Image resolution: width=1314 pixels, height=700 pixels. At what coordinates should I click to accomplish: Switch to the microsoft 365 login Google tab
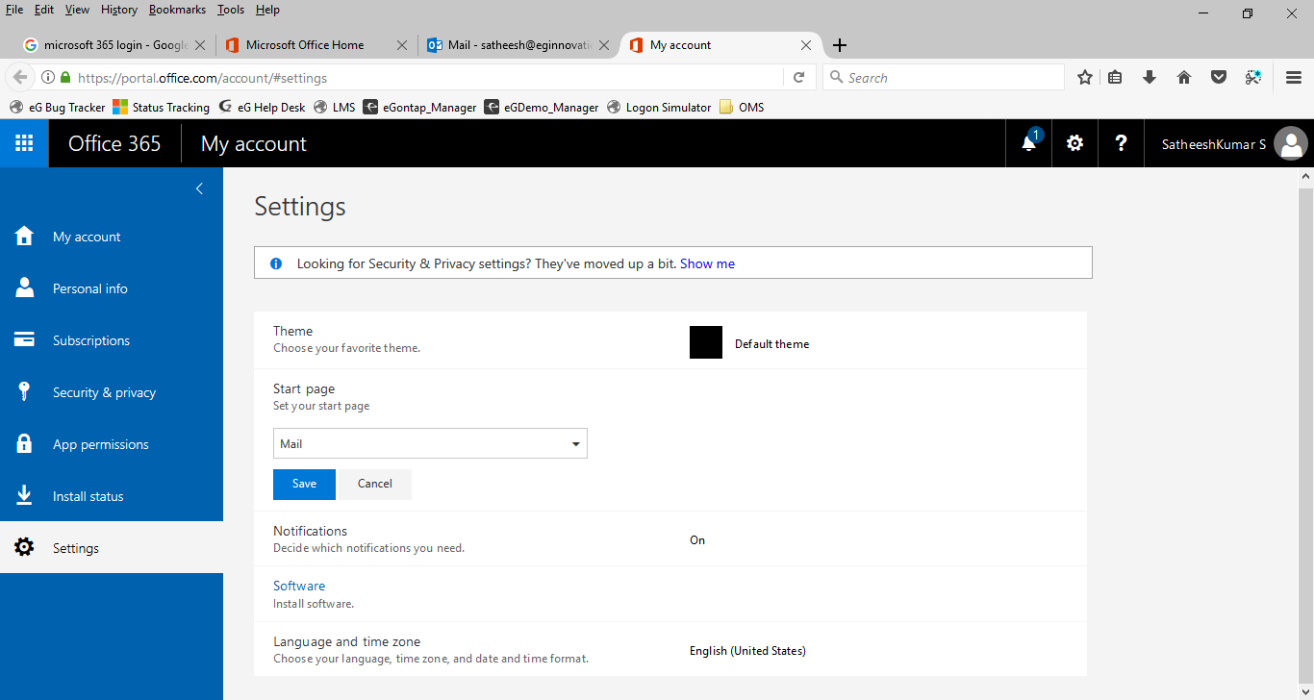115,45
